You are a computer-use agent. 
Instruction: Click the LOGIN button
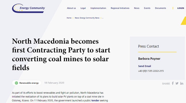(x=181, y=8)
